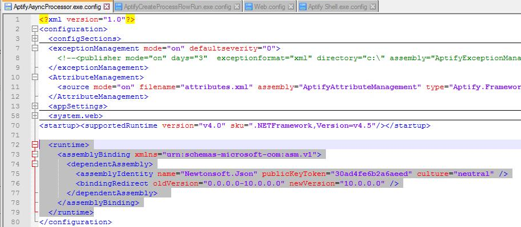This screenshot has height=227, width=521.
Task: Click line number 75 in the margin
Action: tap(15, 174)
